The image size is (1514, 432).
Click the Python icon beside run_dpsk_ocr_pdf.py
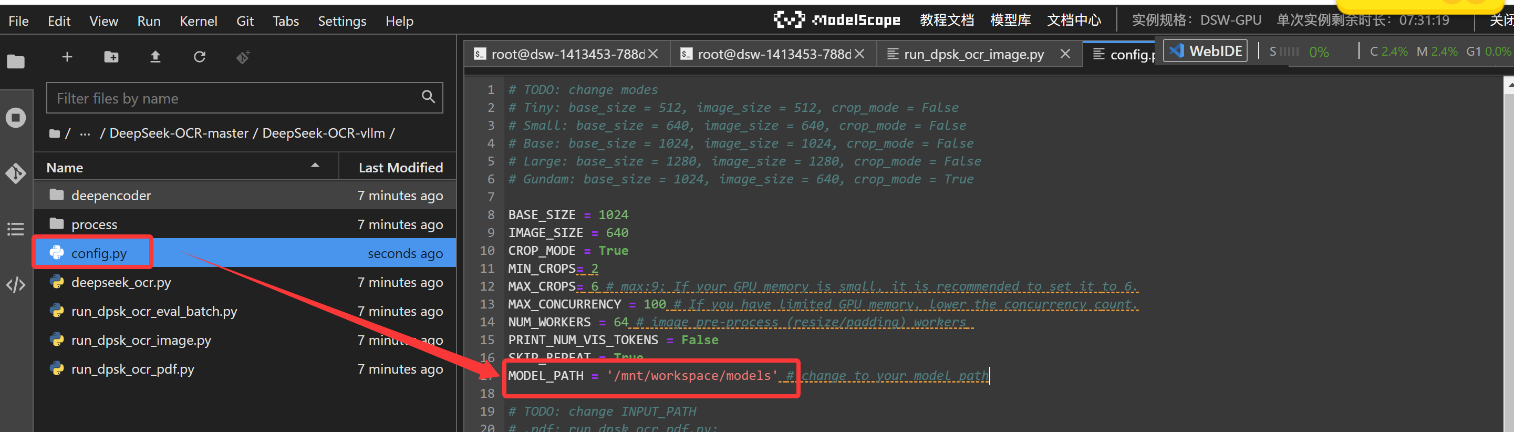coord(57,368)
